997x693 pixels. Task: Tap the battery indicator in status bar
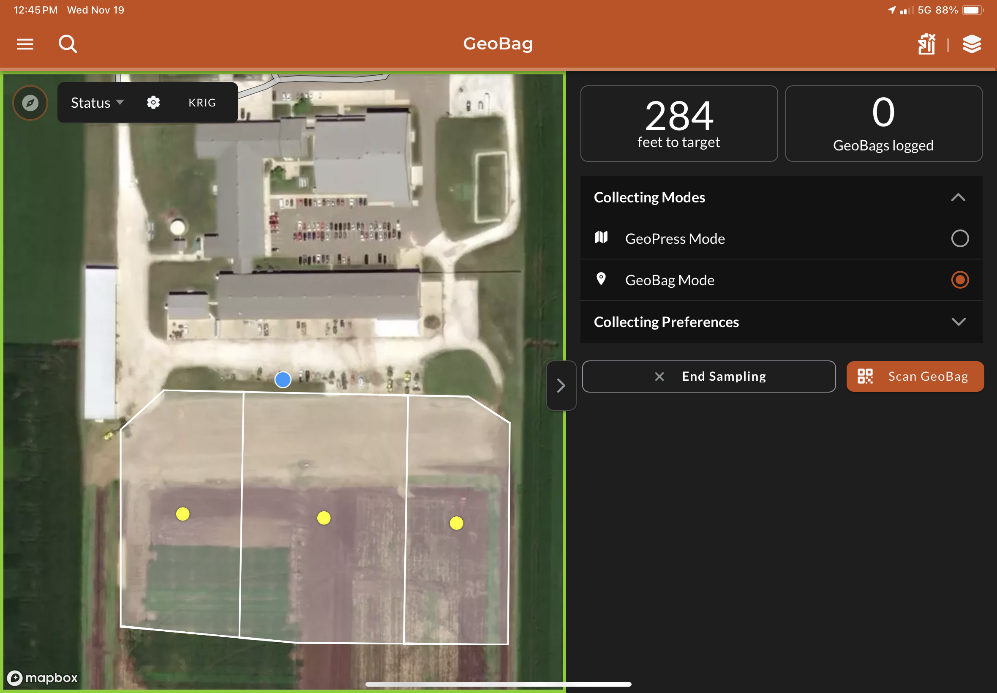click(972, 10)
